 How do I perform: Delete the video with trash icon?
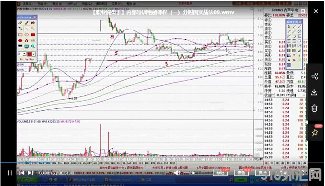point(314,108)
